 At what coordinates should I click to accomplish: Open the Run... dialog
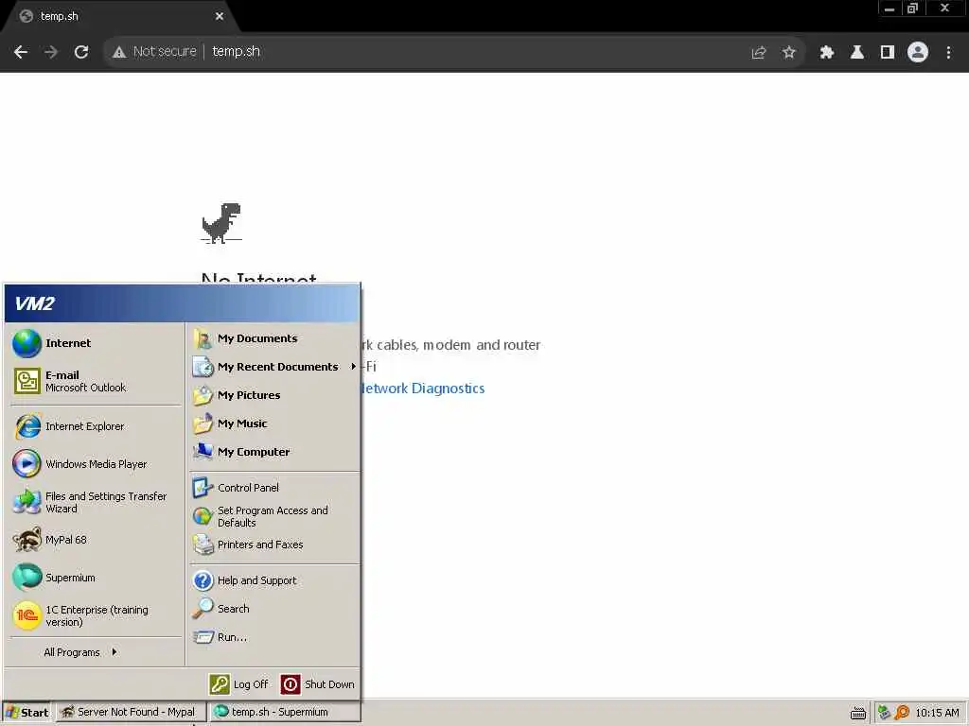(274, 637)
